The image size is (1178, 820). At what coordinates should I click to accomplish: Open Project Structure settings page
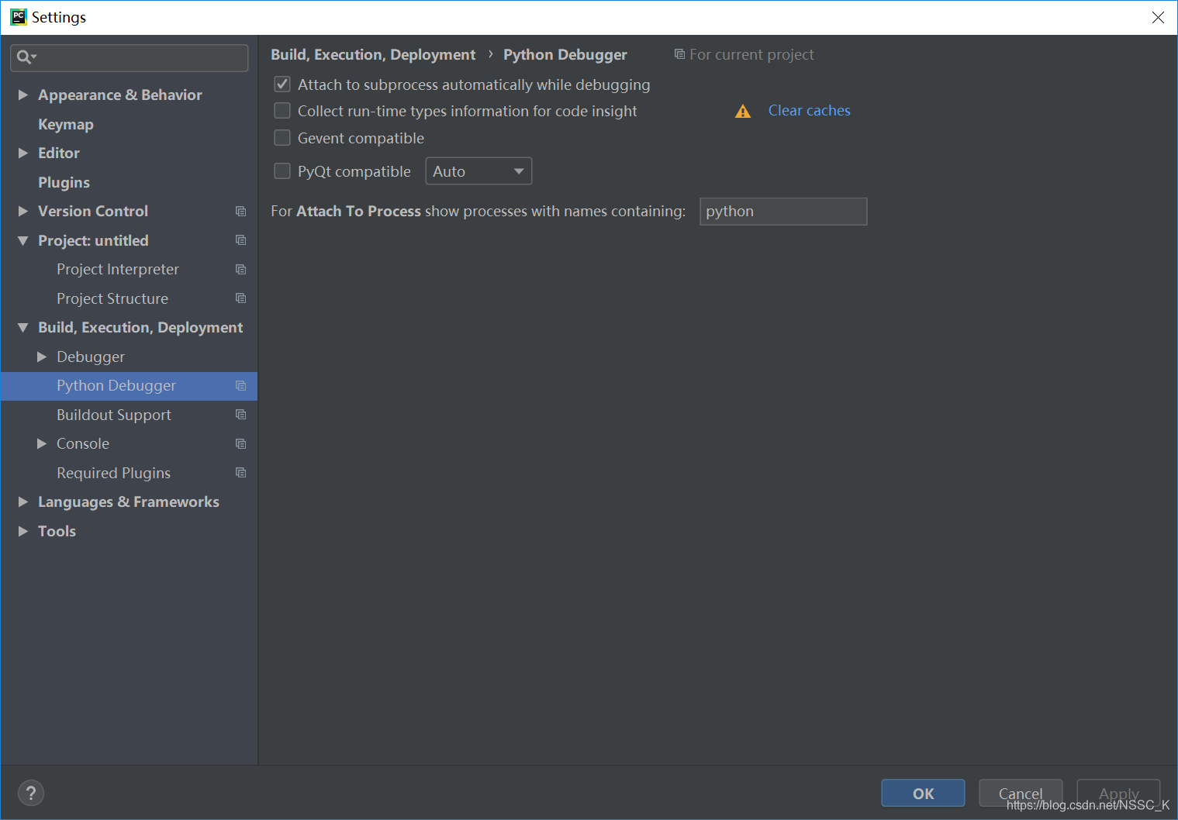[112, 298]
